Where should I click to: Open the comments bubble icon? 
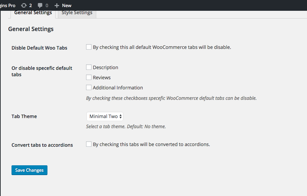(x=40, y=5)
